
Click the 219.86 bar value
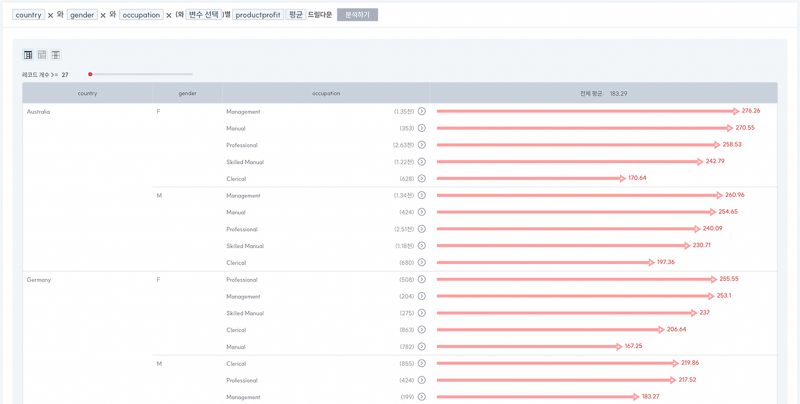click(x=691, y=363)
